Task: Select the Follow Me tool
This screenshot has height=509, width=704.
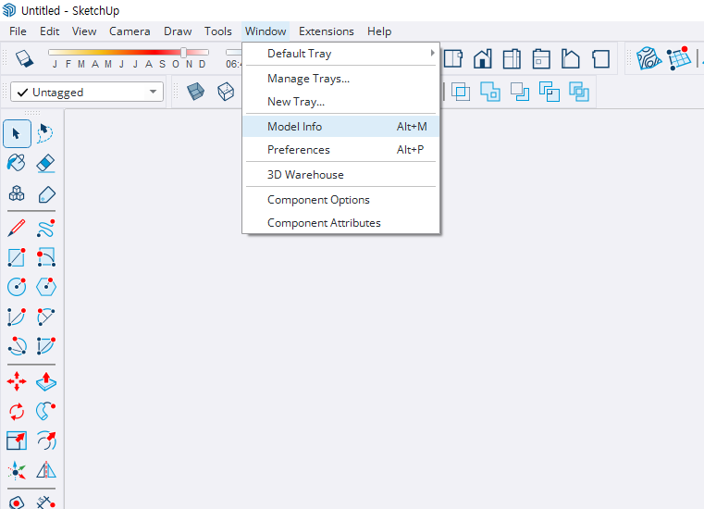Action: point(46,411)
